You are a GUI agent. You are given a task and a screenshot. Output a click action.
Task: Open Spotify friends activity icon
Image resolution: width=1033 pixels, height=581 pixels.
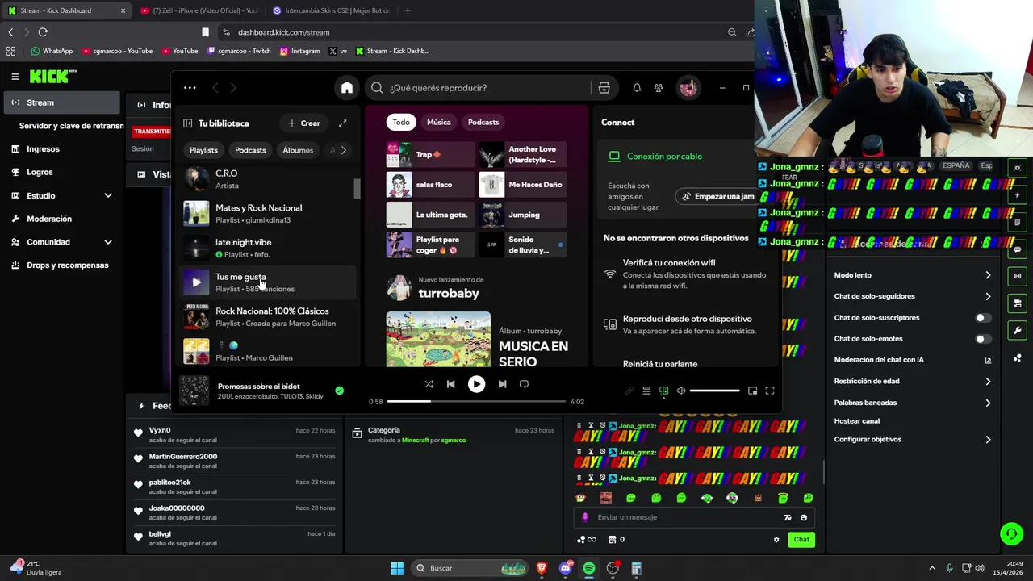click(x=659, y=88)
